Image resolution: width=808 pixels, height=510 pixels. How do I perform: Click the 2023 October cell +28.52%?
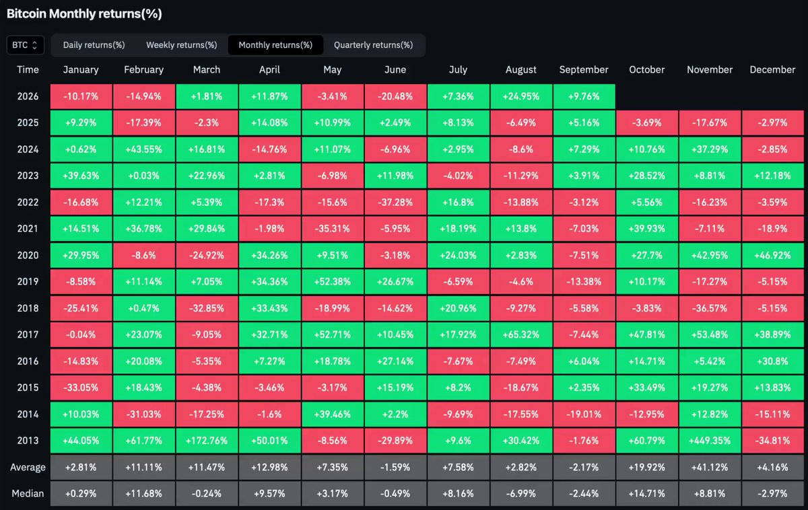point(646,176)
